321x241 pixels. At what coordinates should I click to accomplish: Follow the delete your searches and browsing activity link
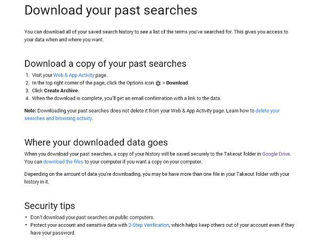[x=152, y=115]
